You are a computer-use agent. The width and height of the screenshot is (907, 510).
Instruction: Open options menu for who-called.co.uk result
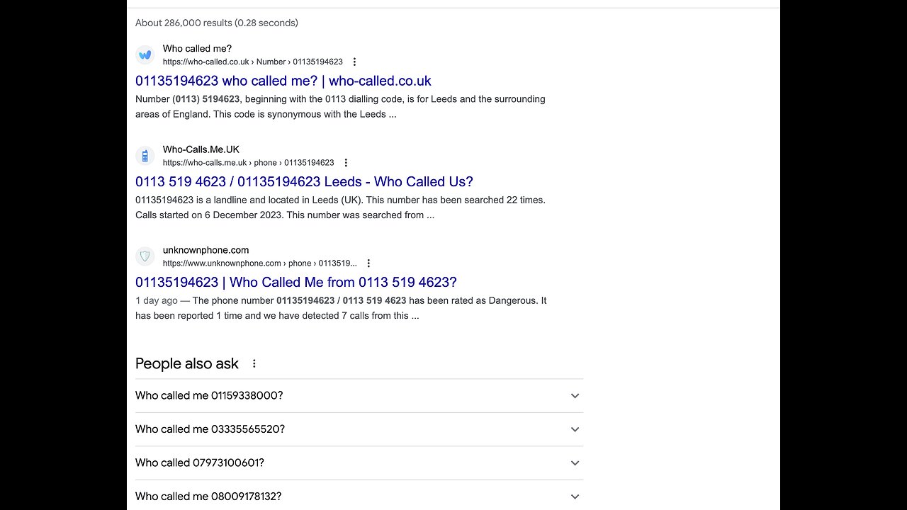click(355, 62)
